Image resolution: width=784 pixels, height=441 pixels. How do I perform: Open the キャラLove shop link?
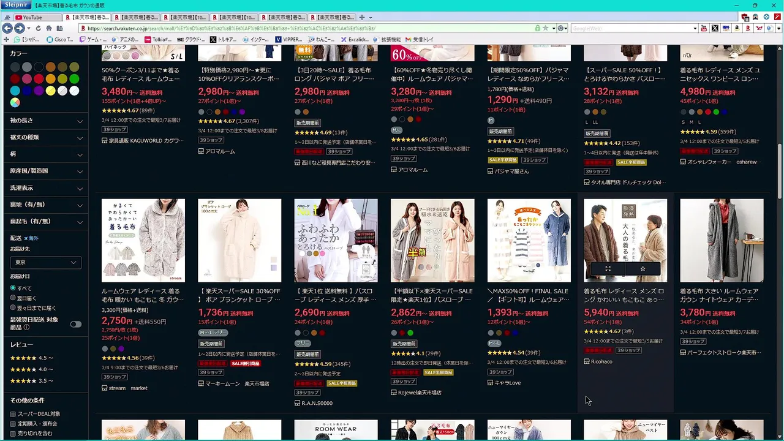coord(507,383)
